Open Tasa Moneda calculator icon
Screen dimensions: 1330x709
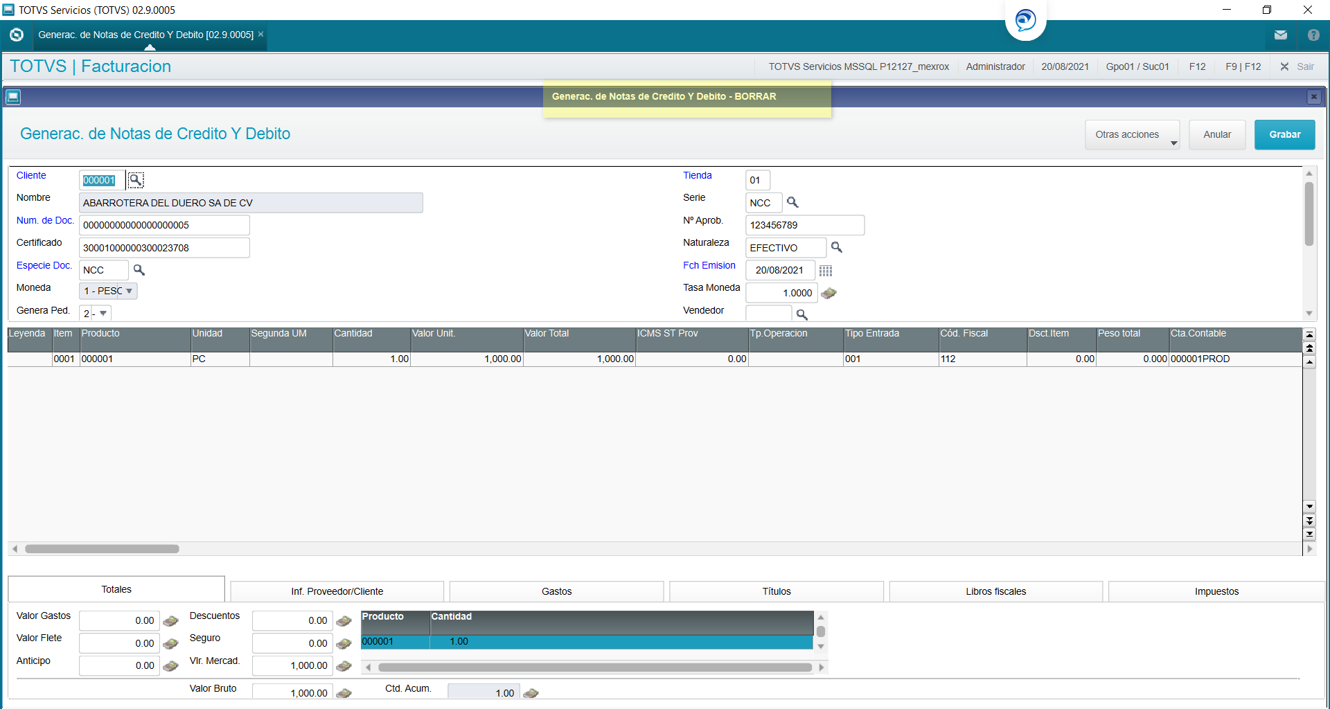[x=828, y=293]
